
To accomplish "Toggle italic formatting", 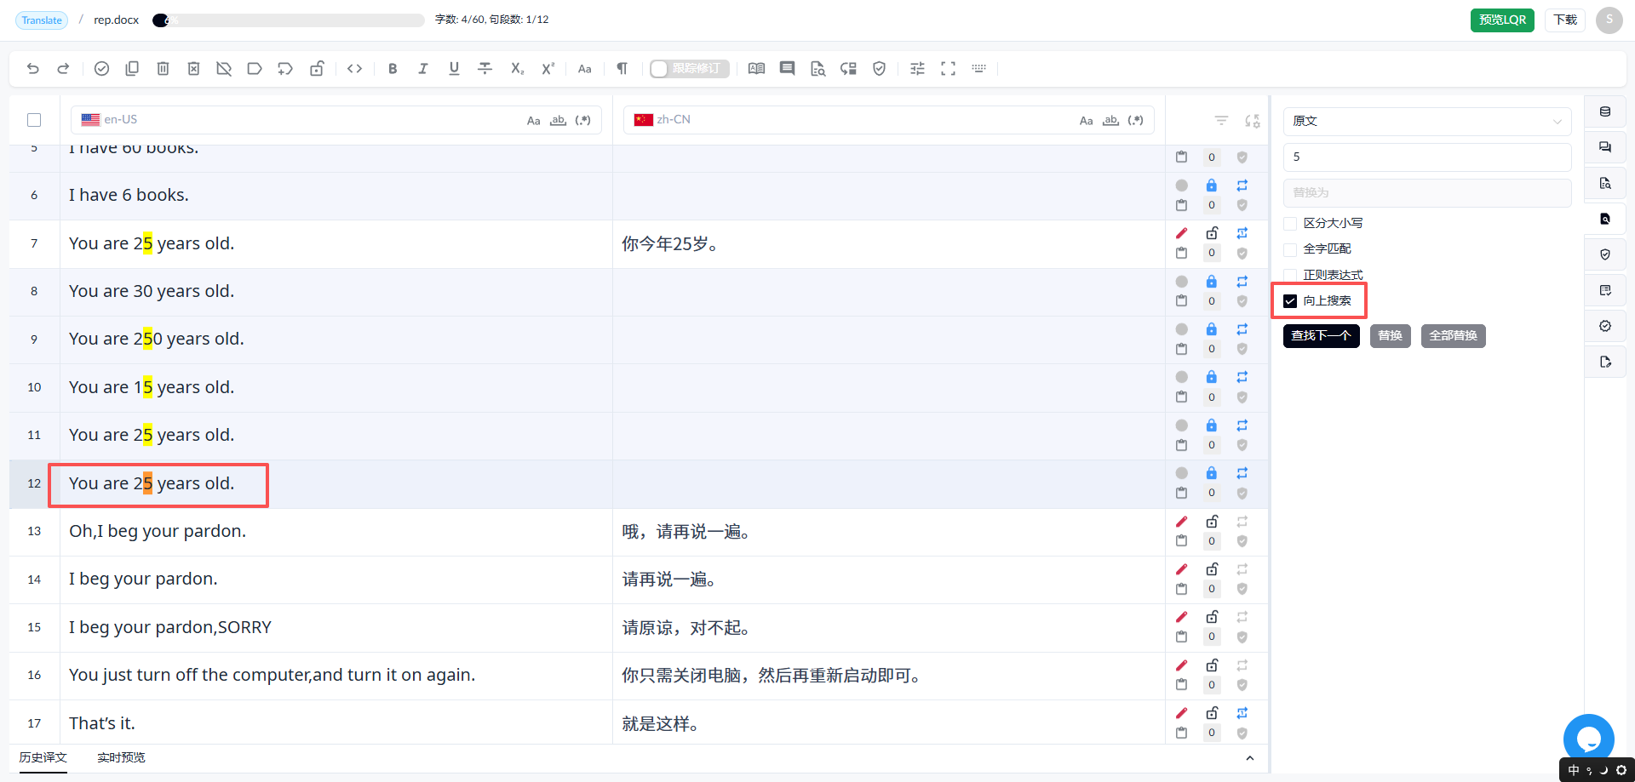I will click(x=423, y=69).
